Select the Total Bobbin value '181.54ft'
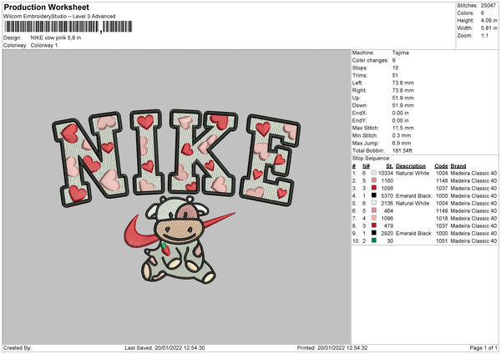This screenshot has height=354, width=501. tap(402, 150)
